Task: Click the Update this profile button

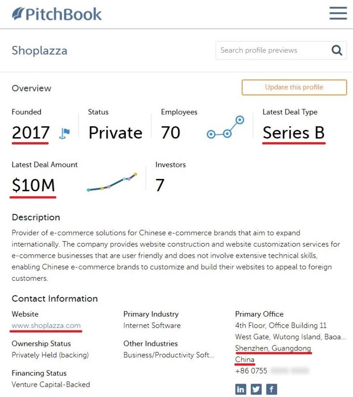Action: point(294,87)
